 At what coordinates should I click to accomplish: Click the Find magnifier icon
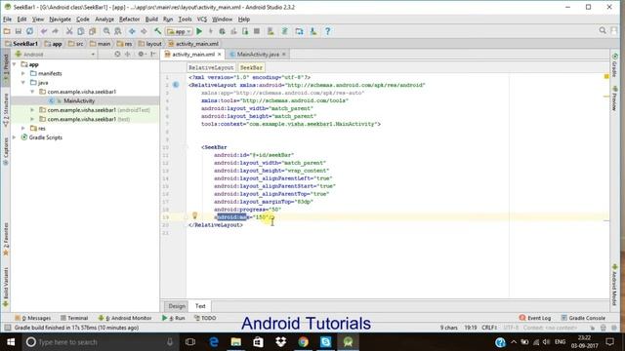106,31
